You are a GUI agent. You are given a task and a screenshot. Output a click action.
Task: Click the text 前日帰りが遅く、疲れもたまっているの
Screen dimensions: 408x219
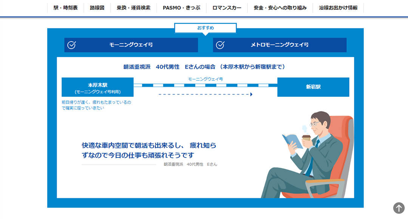click(96, 102)
